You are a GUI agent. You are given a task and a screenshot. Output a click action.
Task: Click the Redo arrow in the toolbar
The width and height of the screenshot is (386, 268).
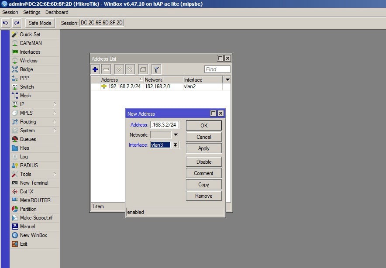(x=16, y=23)
